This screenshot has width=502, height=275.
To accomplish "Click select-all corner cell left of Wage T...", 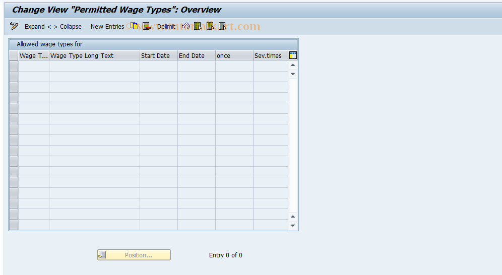I will (14, 55).
